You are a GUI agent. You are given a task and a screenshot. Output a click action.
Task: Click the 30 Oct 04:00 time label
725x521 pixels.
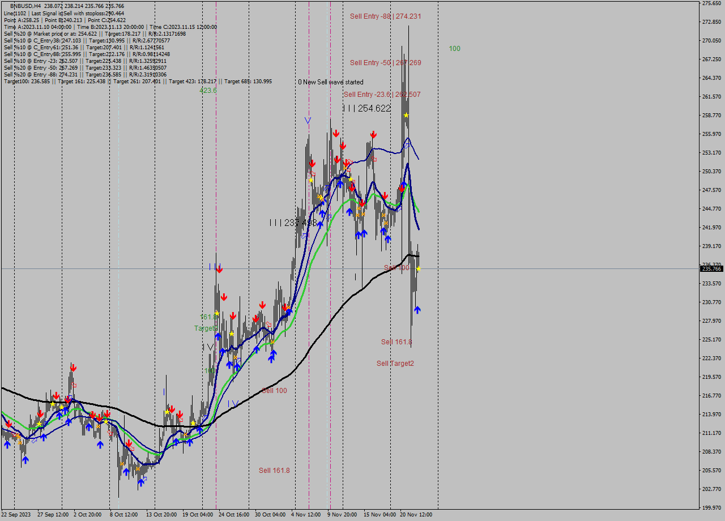pos(270,515)
